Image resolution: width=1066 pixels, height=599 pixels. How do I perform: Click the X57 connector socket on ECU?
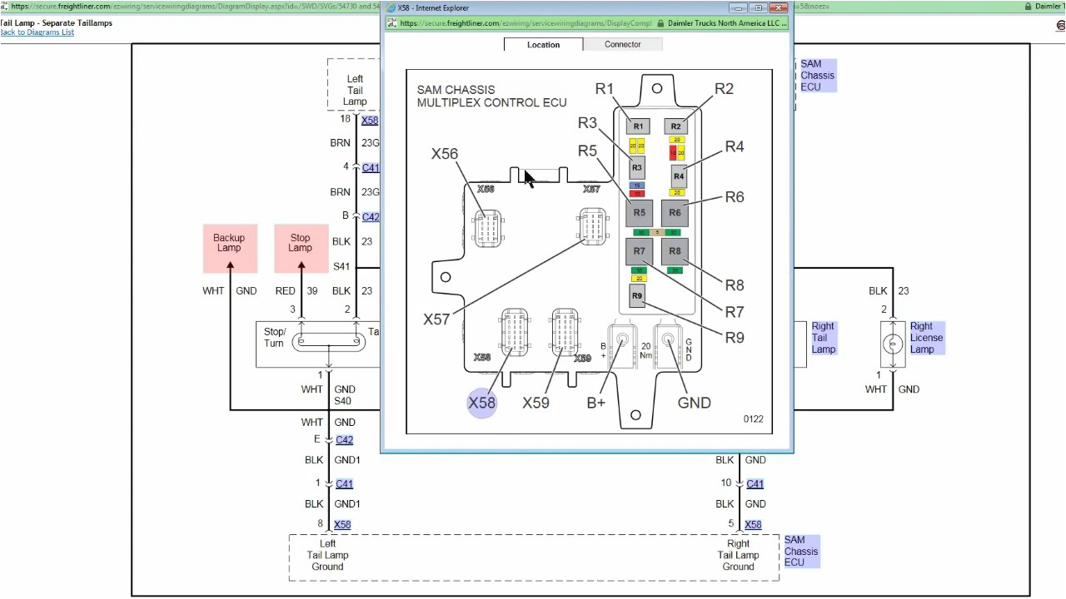coord(591,227)
